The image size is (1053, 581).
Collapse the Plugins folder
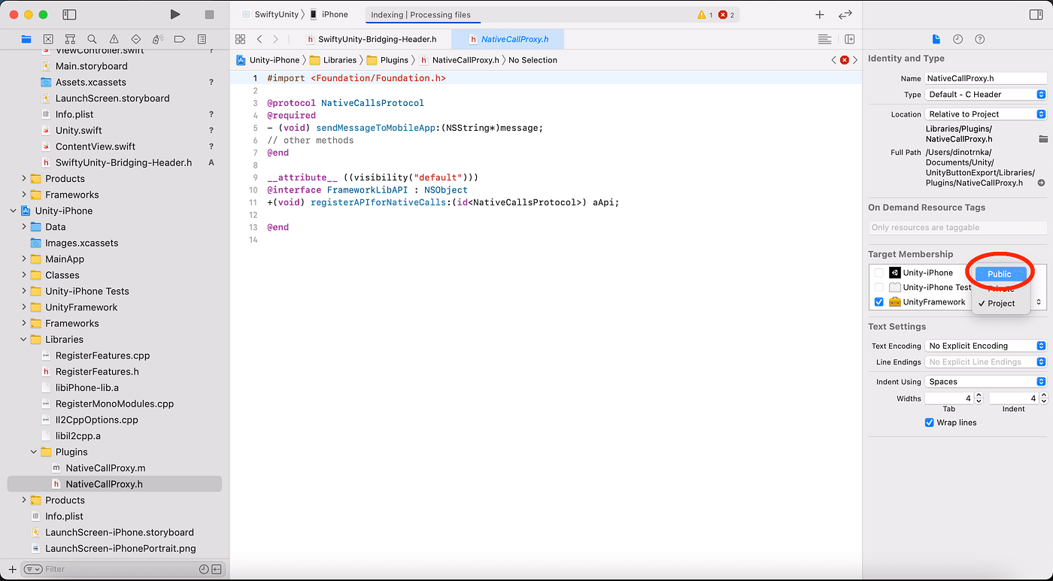[x=34, y=452]
